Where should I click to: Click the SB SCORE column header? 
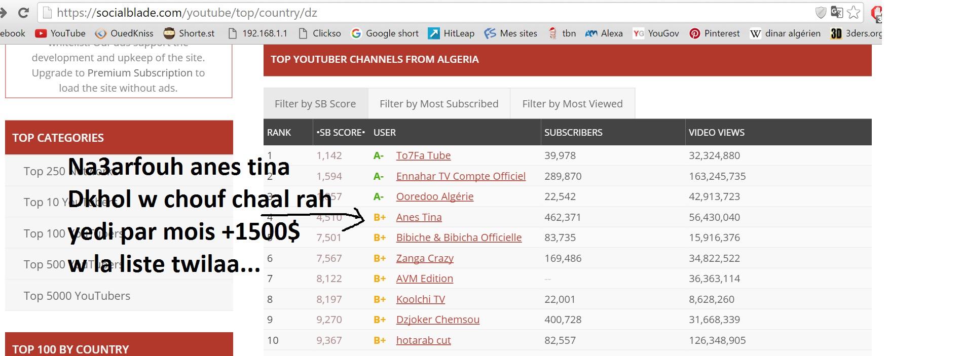click(341, 133)
